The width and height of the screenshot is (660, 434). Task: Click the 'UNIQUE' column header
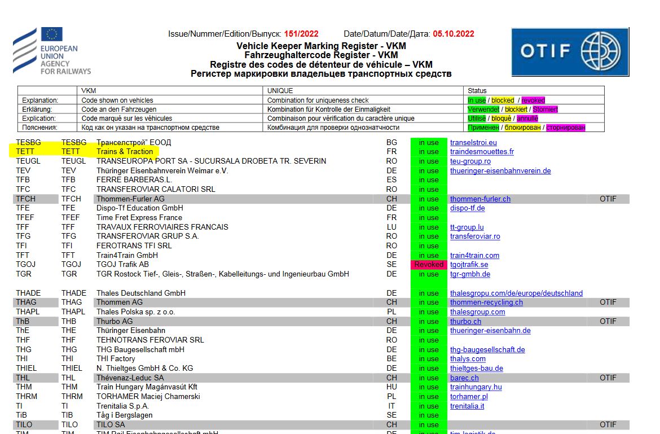[280, 90]
